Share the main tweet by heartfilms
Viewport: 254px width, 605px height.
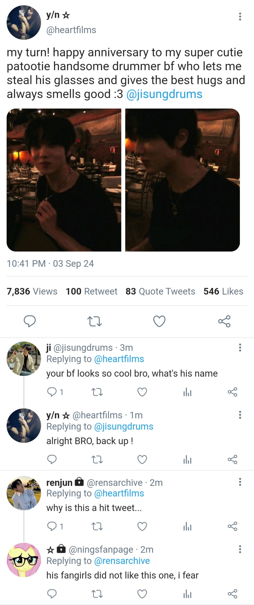(224, 321)
